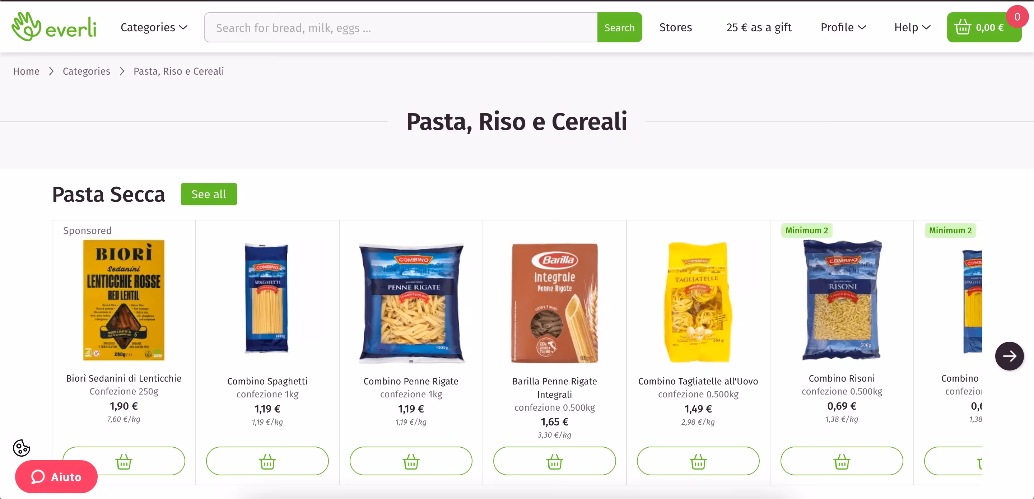View the 25 € as a gift offer
Image resolution: width=1034 pixels, height=499 pixels.
758,27
